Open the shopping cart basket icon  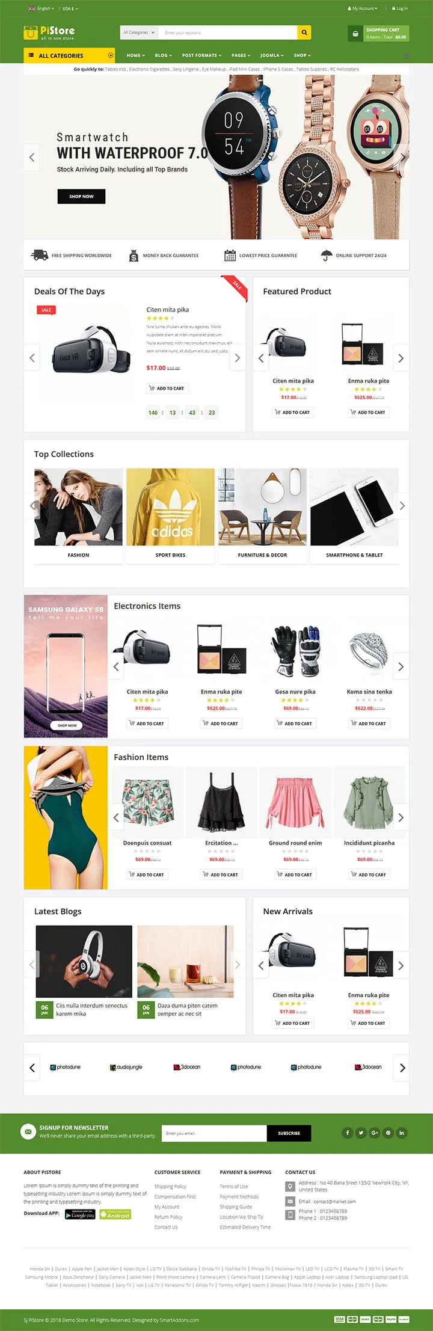point(355,34)
